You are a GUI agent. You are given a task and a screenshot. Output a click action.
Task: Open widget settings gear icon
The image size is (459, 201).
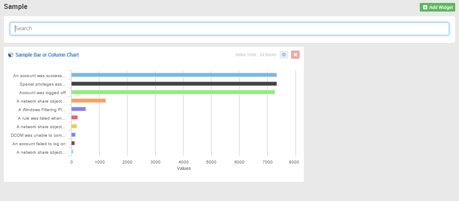284,55
